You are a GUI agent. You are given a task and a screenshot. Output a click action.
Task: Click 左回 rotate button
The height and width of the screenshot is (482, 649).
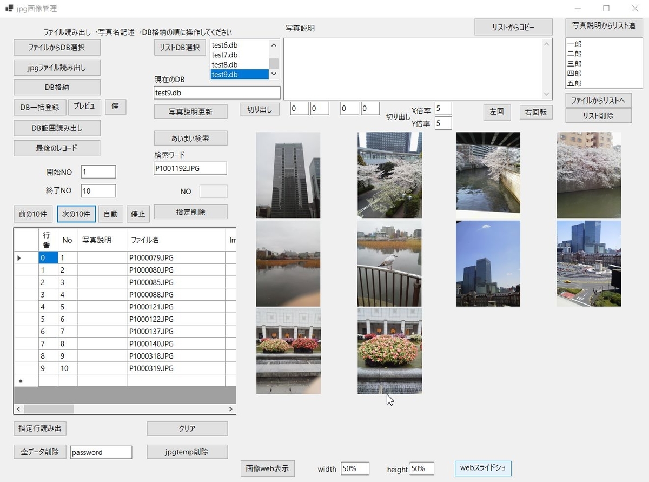[496, 111]
